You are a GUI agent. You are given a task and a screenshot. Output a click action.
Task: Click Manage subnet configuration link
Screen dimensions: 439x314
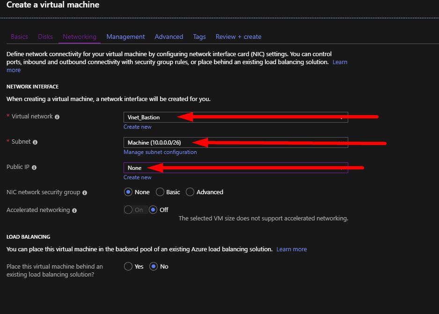pyautogui.click(x=160, y=152)
